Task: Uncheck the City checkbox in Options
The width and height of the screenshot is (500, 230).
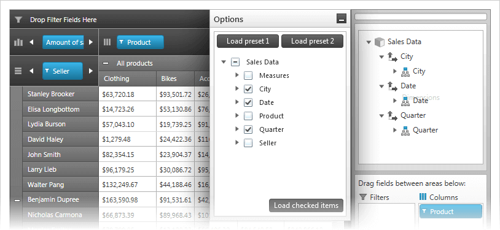Action: coord(248,89)
